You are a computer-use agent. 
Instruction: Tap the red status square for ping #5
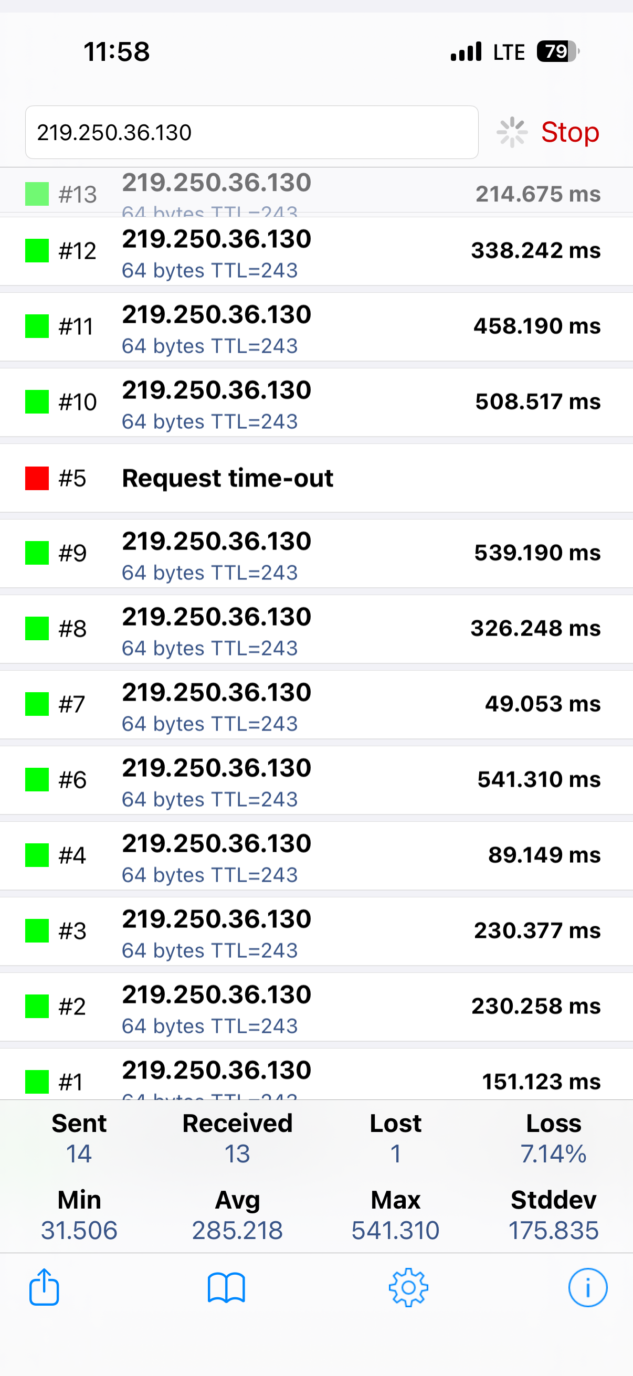(x=37, y=478)
